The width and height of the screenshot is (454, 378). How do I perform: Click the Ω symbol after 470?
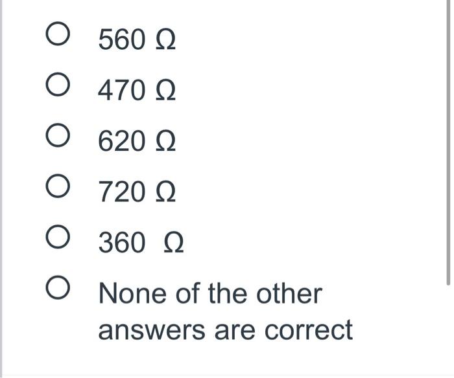click(x=165, y=91)
